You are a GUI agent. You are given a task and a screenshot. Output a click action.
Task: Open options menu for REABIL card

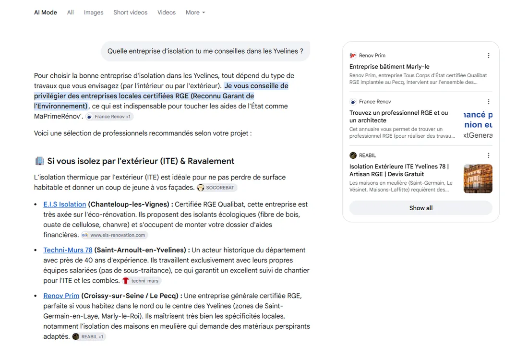tap(489, 155)
